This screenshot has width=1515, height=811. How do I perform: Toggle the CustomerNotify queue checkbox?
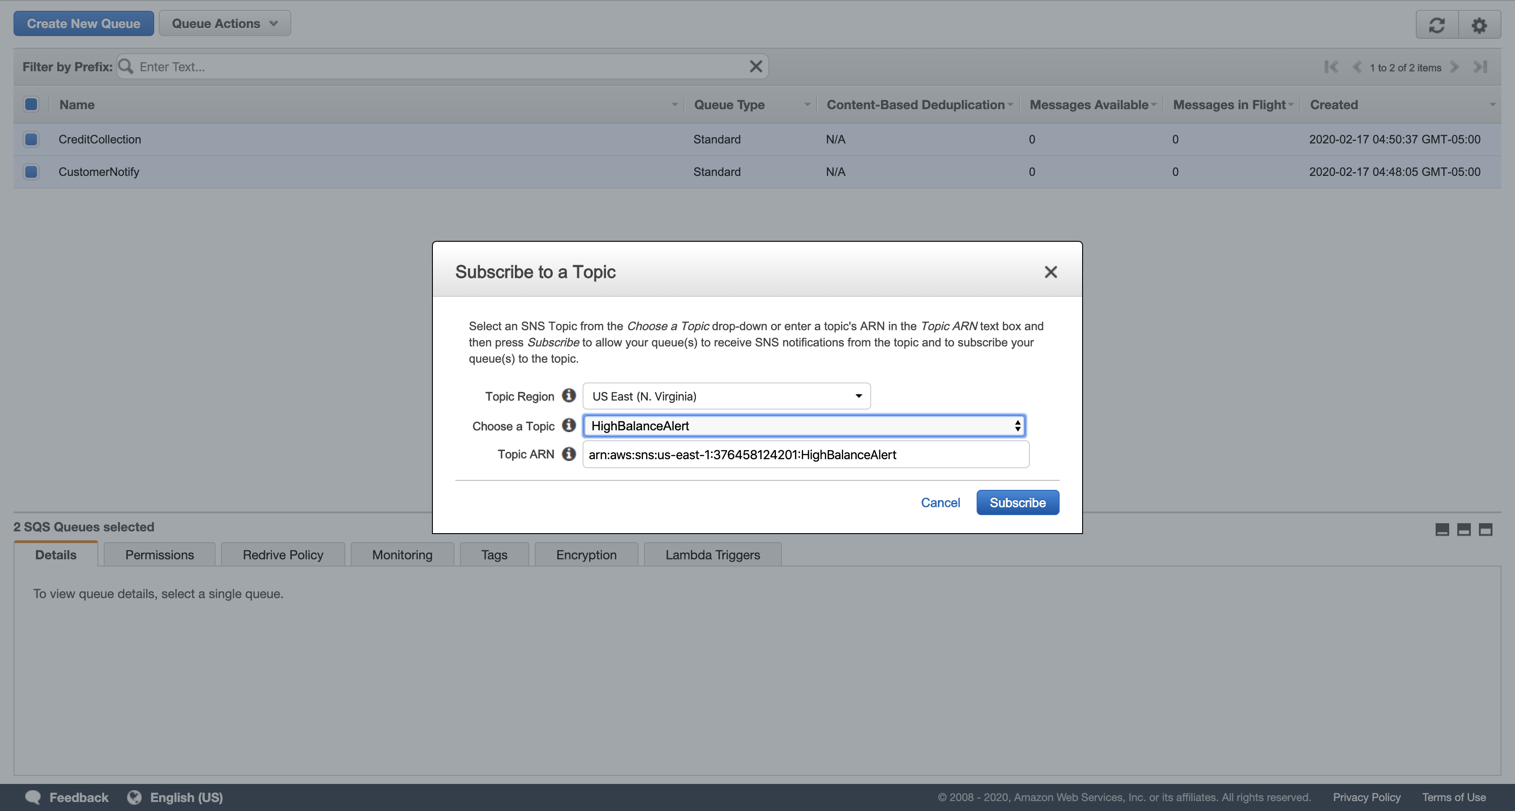tap(31, 172)
